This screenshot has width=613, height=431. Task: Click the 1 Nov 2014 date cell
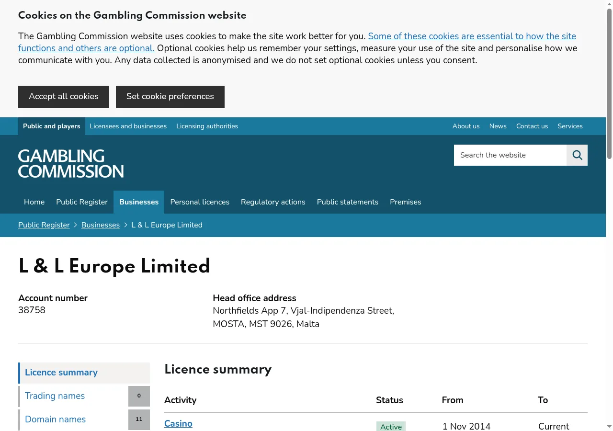coord(466,426)
